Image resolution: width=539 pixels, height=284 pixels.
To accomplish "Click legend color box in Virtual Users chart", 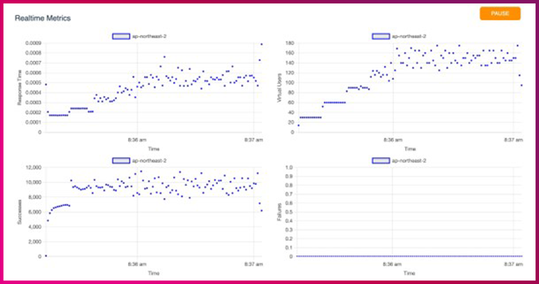I will pos(380,36).
